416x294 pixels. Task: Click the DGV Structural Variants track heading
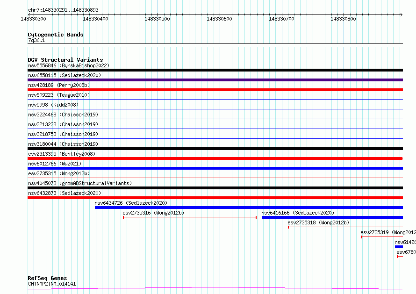coord(65,60)
